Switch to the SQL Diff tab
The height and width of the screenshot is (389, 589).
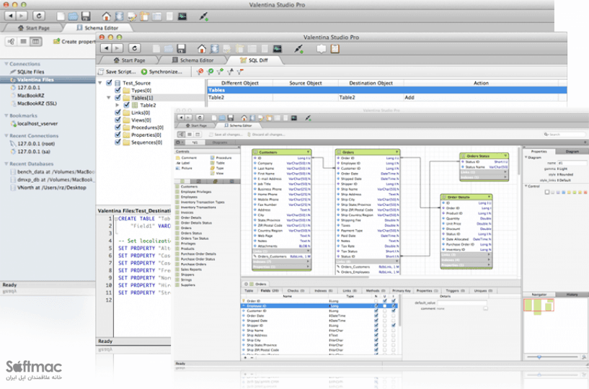tap(254, 60)
